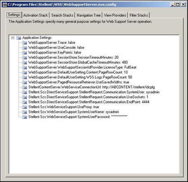Collapse the Application Settings tree node
The image size is (188, 182).
pyautogui.click(x=13, y=38)
